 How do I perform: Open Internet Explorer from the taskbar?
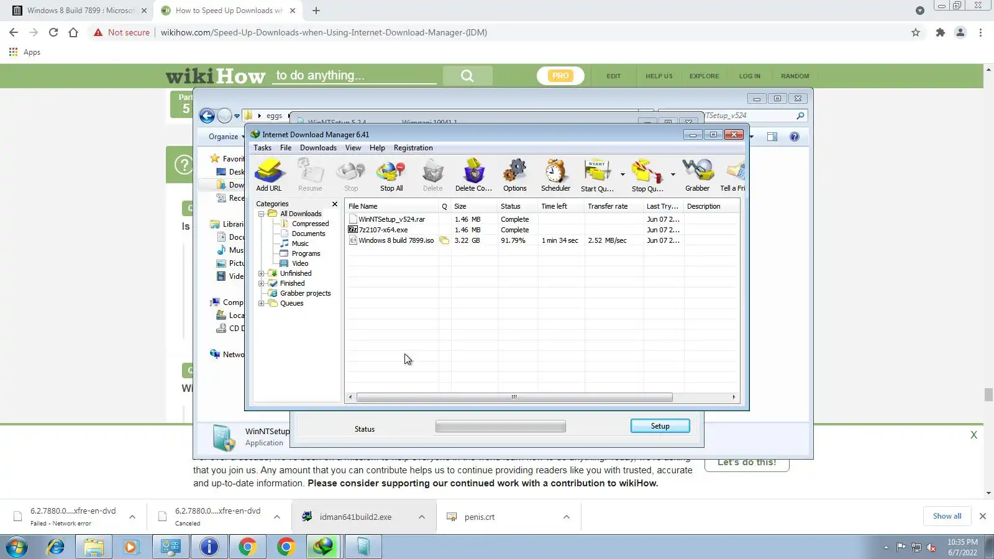(x=55, y=547)
